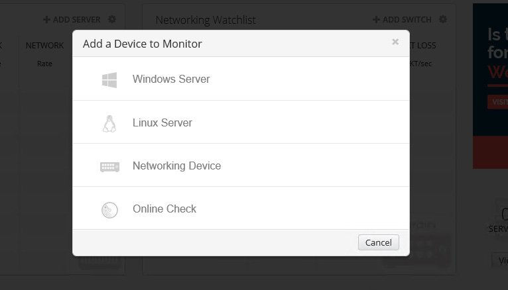Pick the Networking Device entry
The width and height of the screenshot is (508, 290).
176,166
